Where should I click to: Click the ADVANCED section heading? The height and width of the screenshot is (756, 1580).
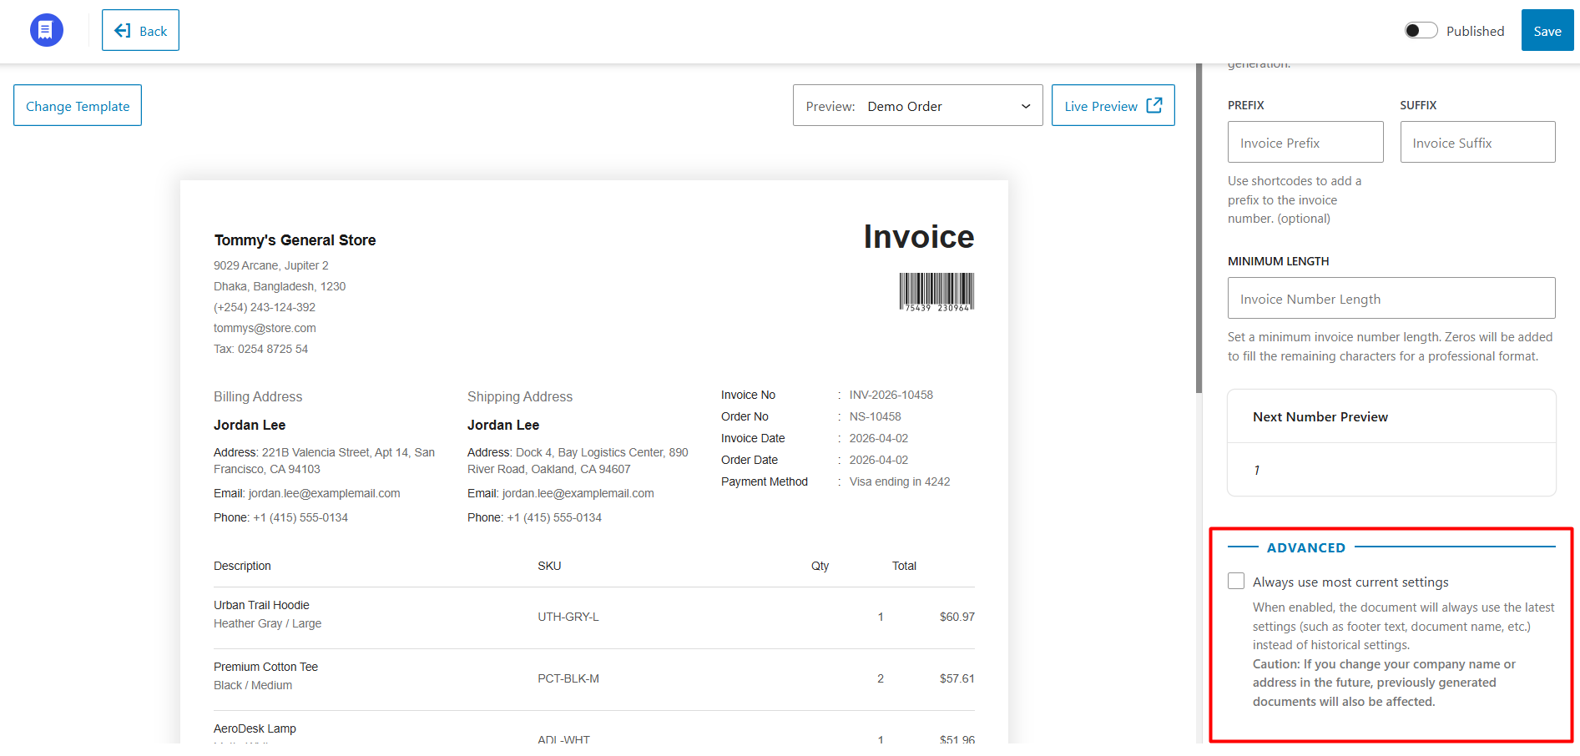(x=1306, y=547)
